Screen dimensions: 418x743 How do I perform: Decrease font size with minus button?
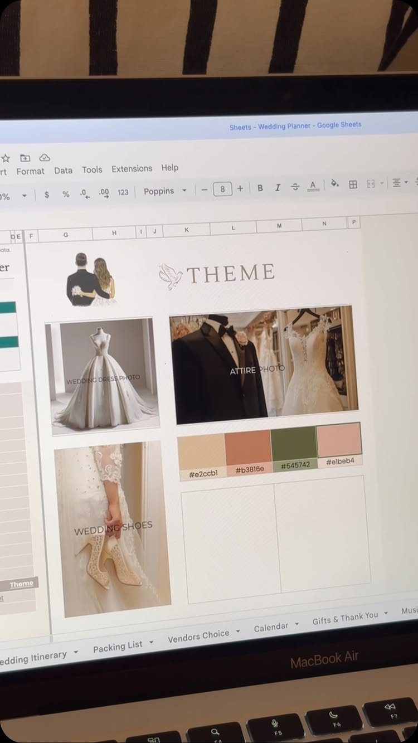click(205, 190)
